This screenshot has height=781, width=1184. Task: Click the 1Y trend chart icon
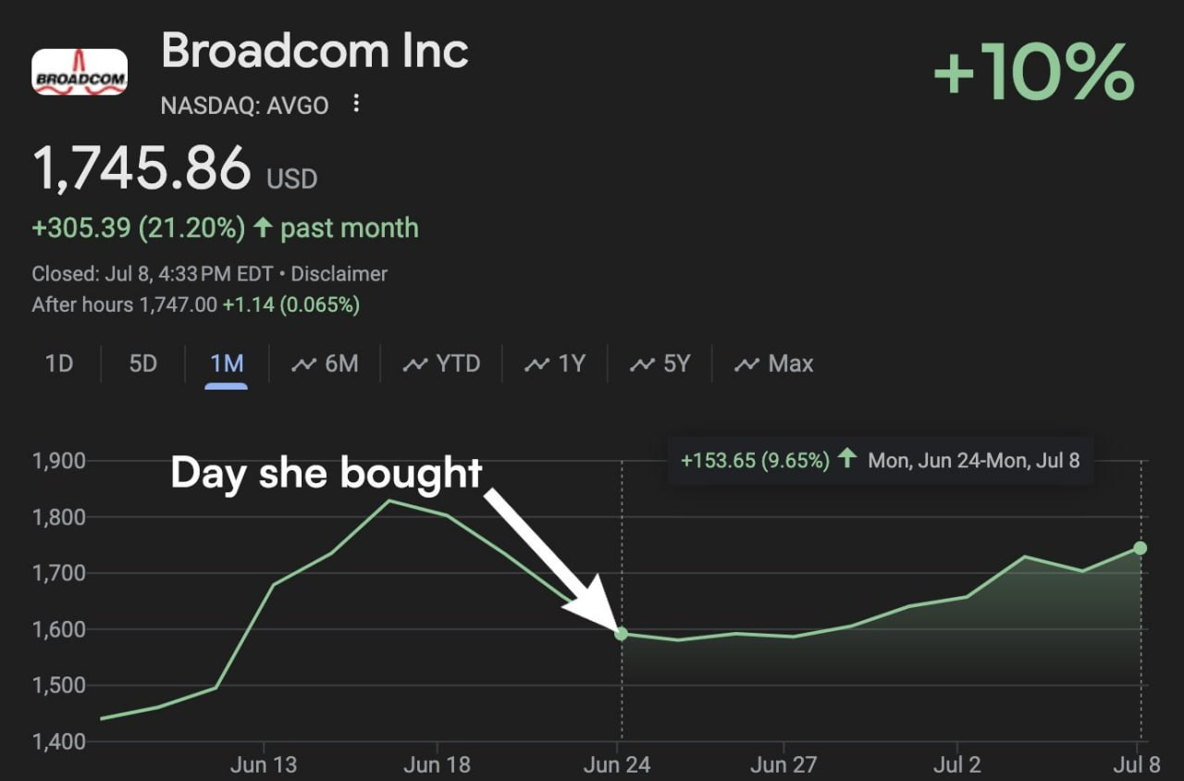pyautogui.click(x=537, y=365)
